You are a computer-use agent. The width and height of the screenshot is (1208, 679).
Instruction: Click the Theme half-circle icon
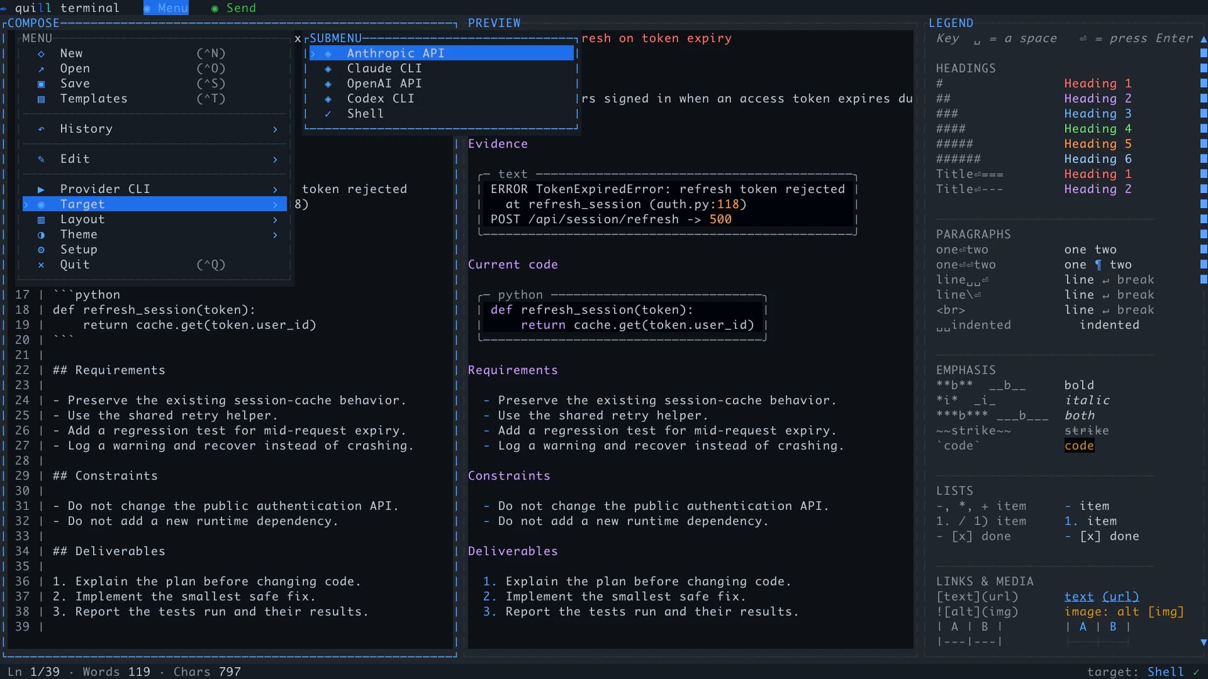41,235
